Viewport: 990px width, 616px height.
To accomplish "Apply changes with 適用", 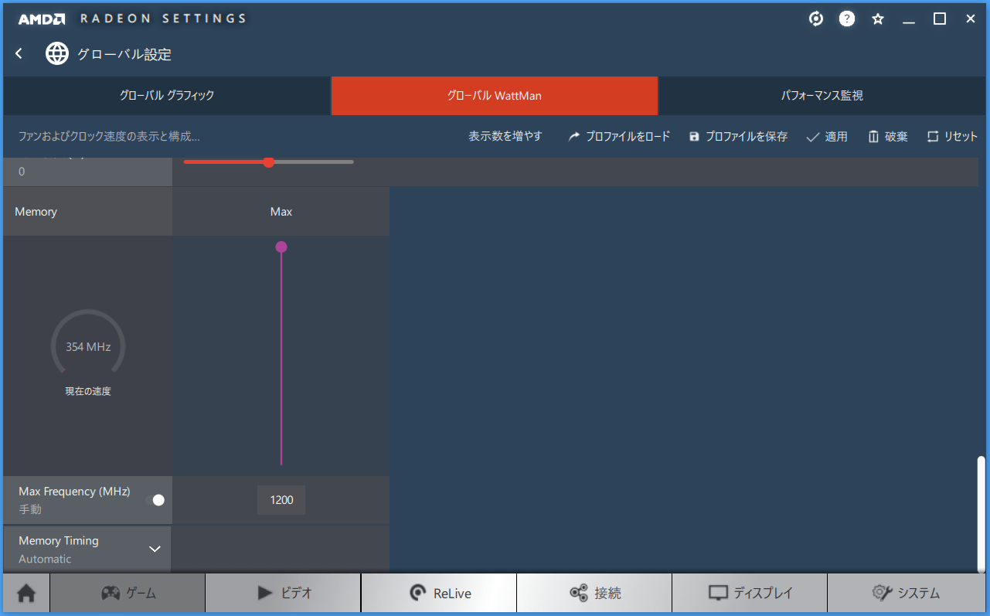I will tap(827, 136).
